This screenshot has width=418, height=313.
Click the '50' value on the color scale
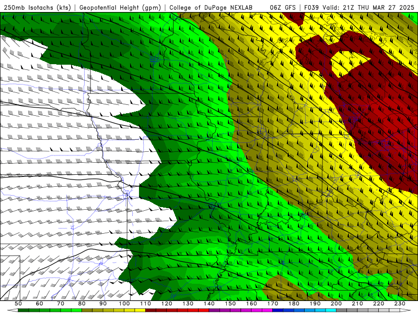pos(18,304)
